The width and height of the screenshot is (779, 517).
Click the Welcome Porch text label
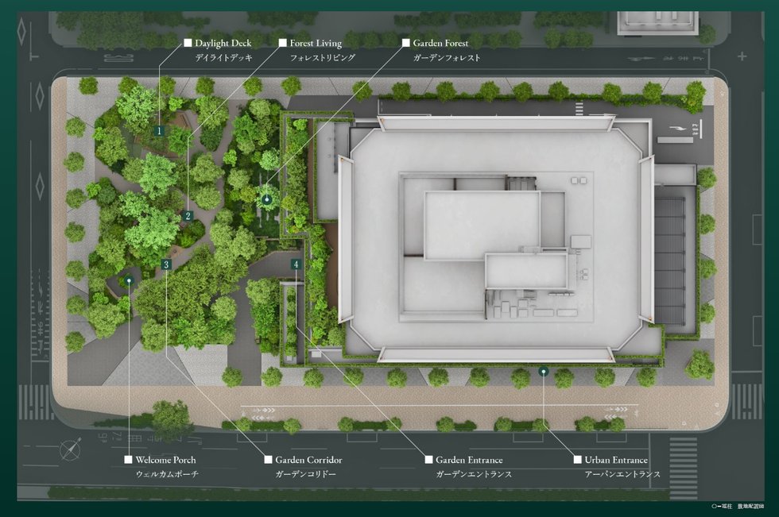click(x=165, y=460)
